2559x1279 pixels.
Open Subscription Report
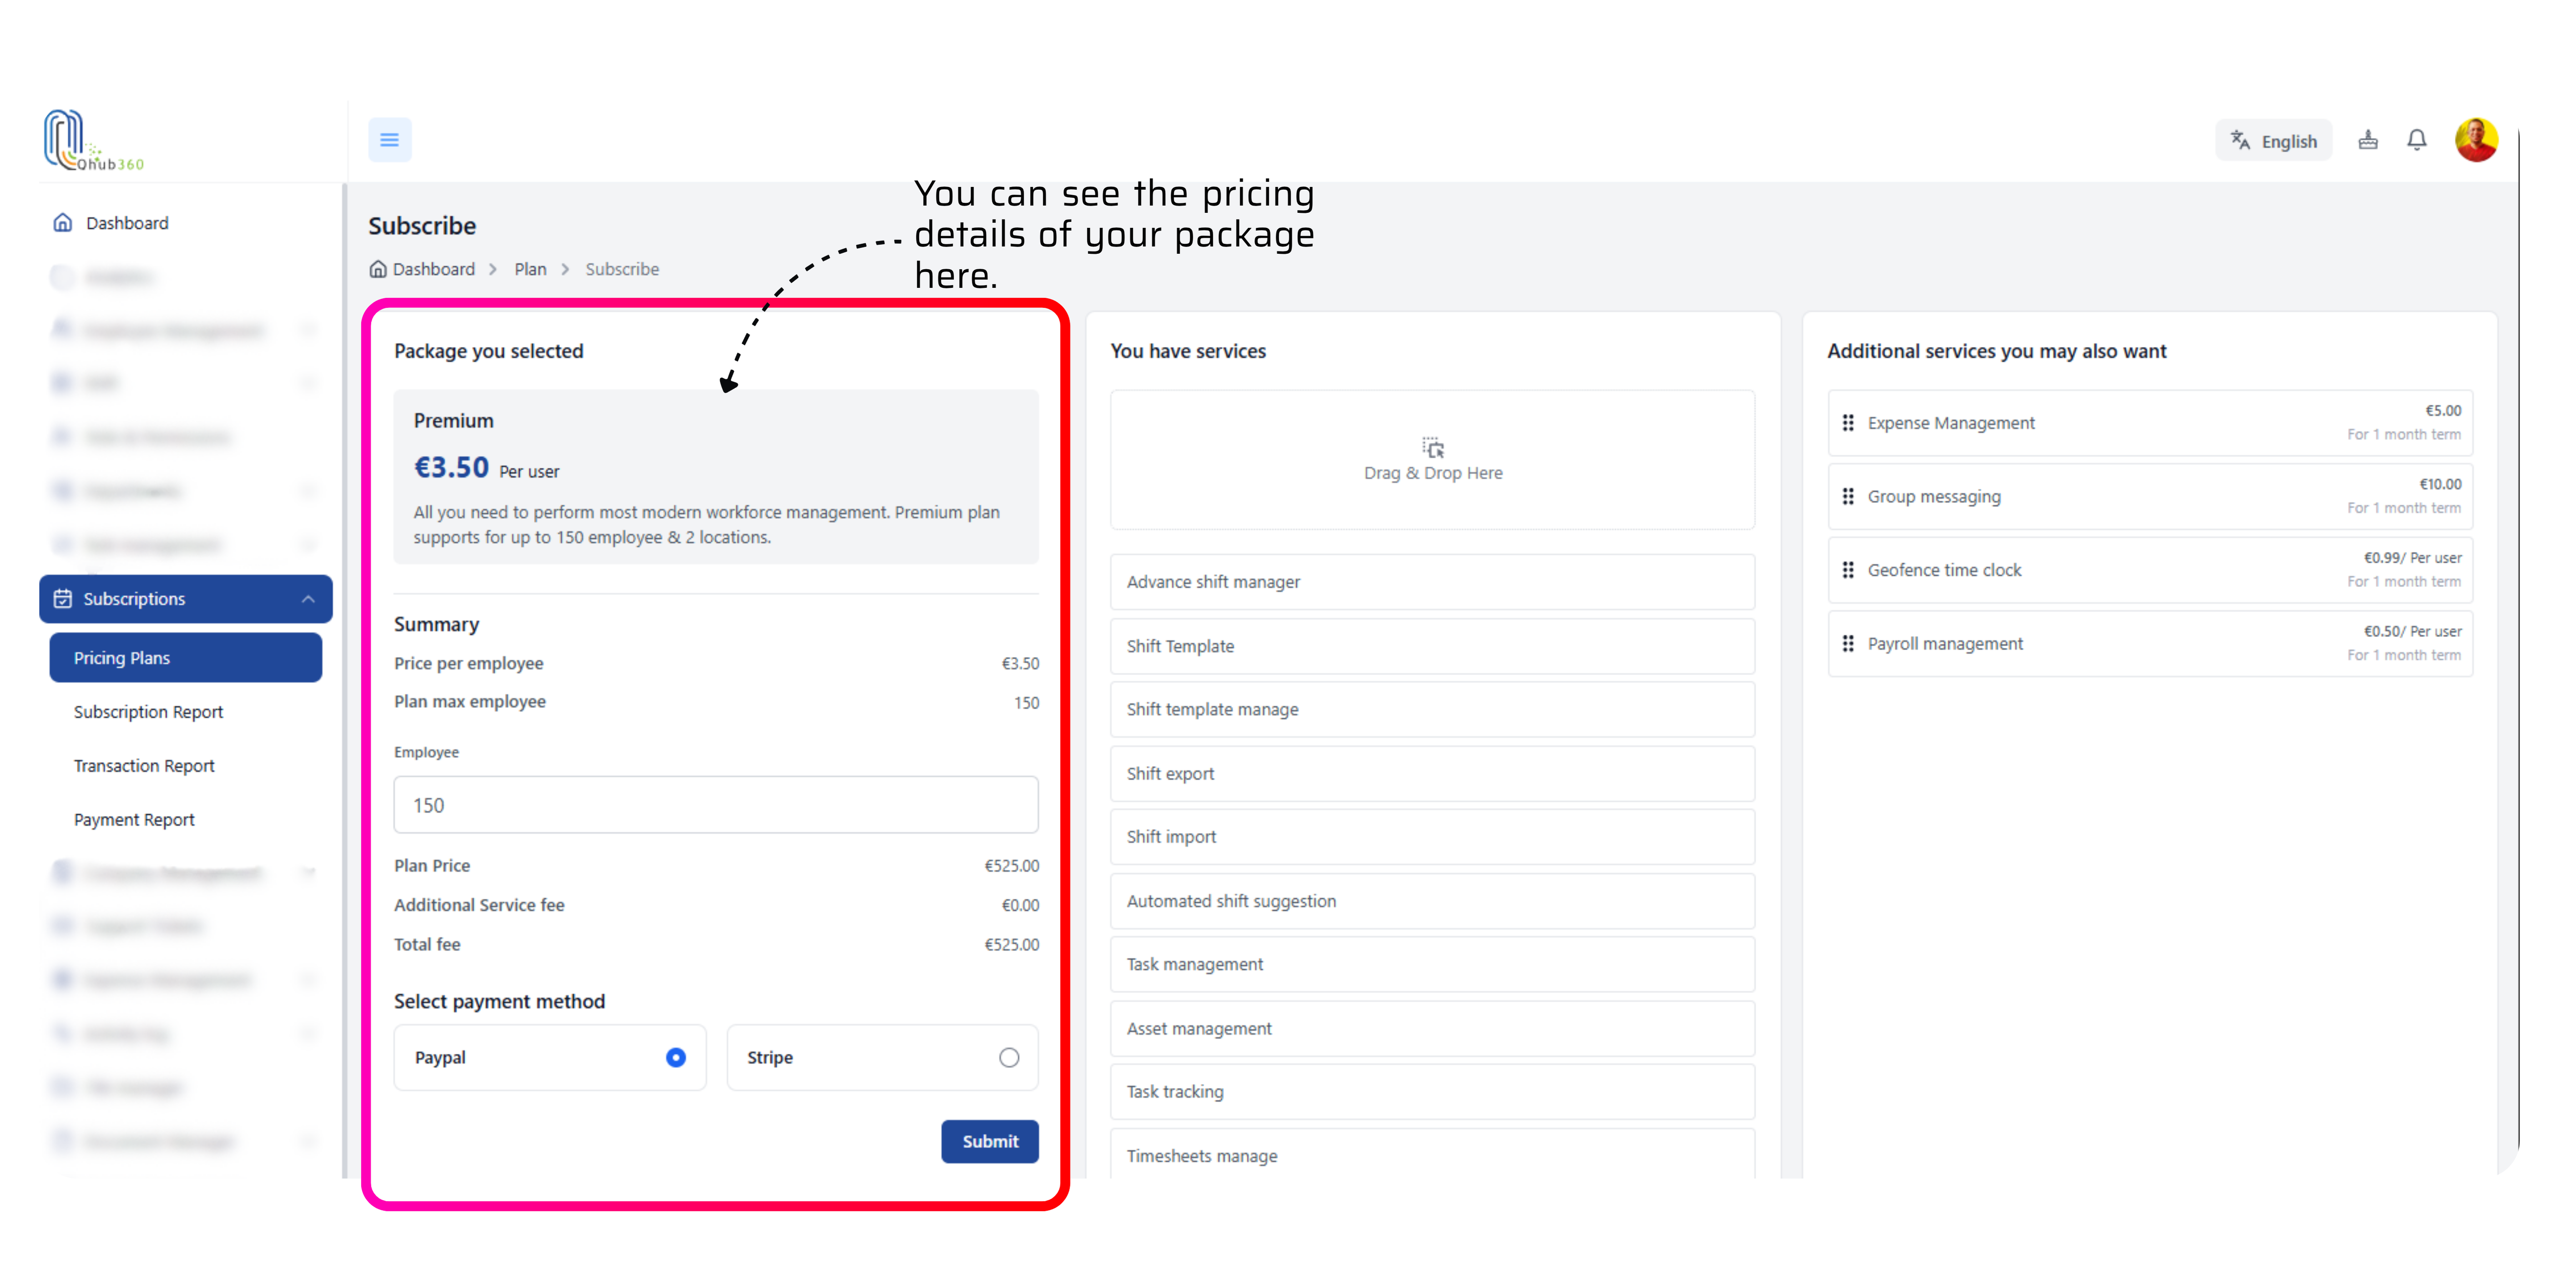click(148, 712)
